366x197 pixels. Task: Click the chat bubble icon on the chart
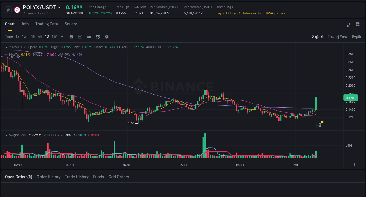coord(319,125)
